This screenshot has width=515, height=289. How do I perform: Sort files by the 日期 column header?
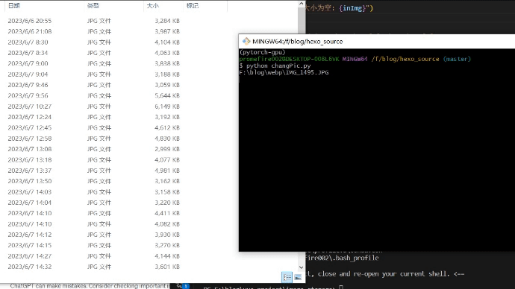[13, 5]
